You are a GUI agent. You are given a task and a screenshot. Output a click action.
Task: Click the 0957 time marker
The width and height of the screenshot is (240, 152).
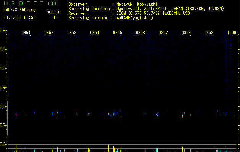tap(163, 33)
